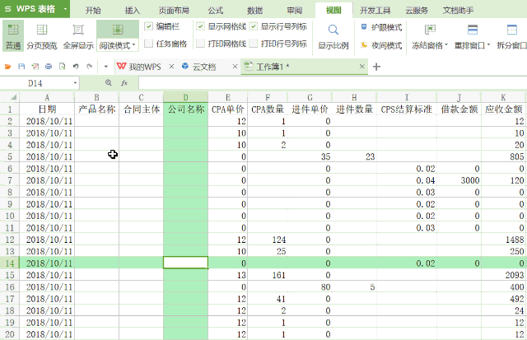Image resolution: width=527 pixels, height=340 pixels.
Task: Open the 云服务 ribbon tab
Action: [x=417, y=11]
